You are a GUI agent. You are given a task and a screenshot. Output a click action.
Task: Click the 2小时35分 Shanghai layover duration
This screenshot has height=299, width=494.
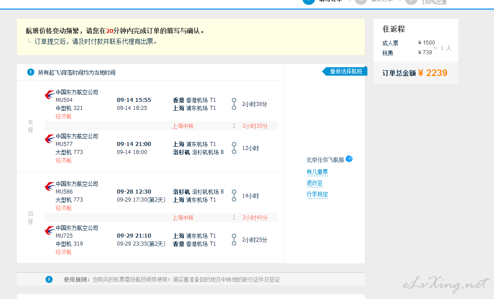255,126
